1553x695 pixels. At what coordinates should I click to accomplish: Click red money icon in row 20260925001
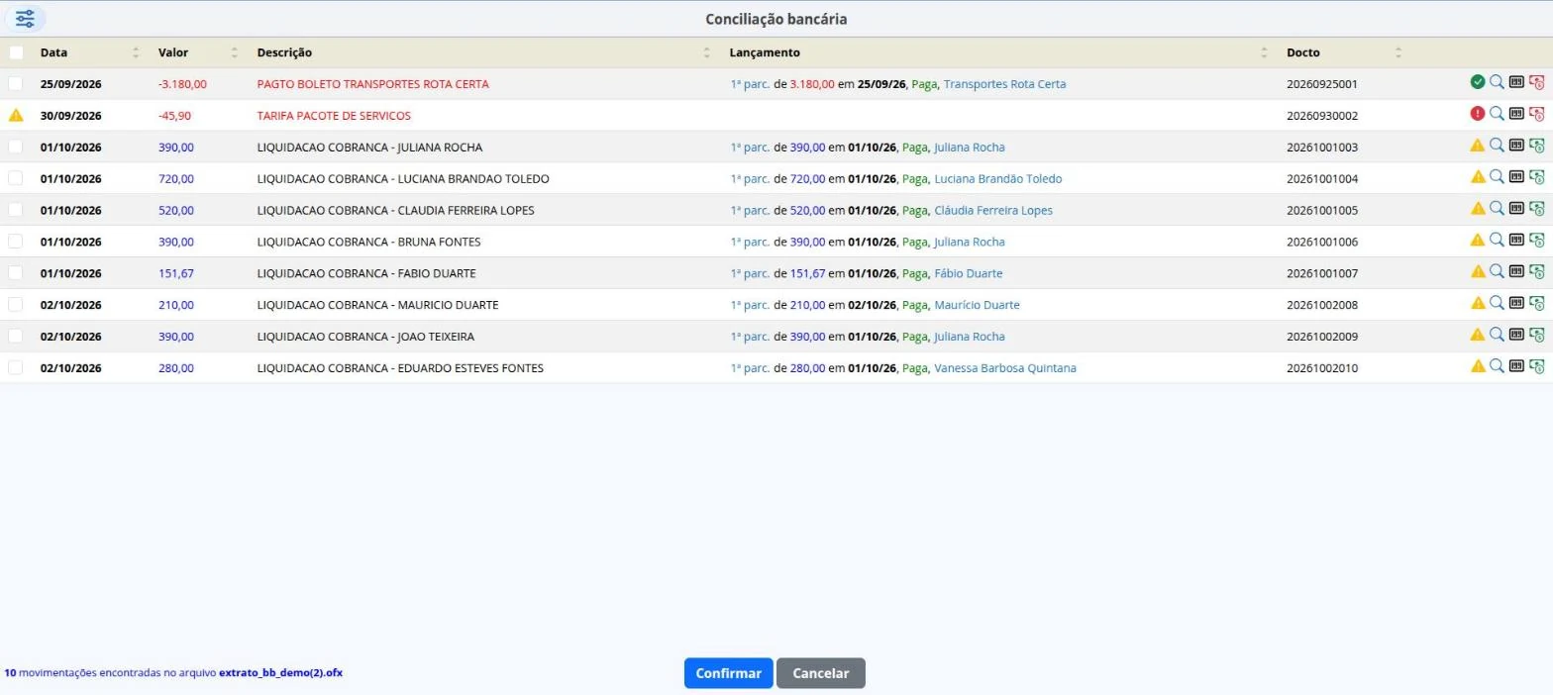tap(1536, 82)
